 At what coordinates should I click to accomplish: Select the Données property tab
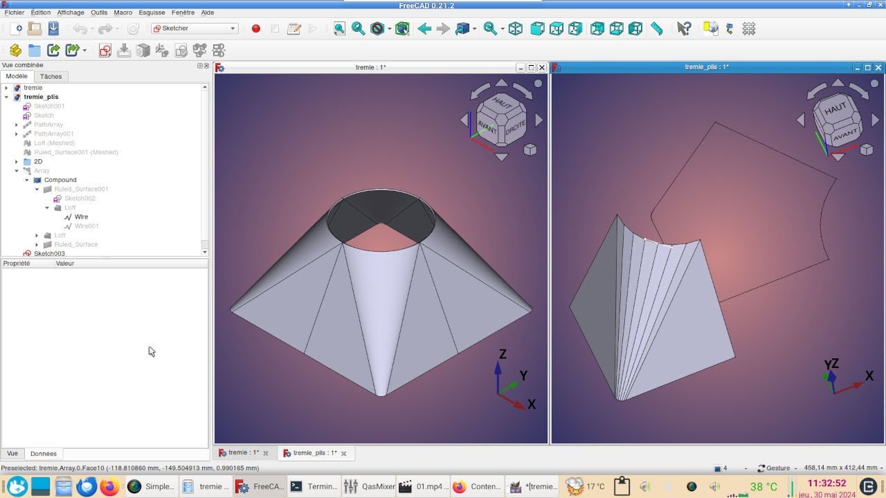(x=44, y=454)
